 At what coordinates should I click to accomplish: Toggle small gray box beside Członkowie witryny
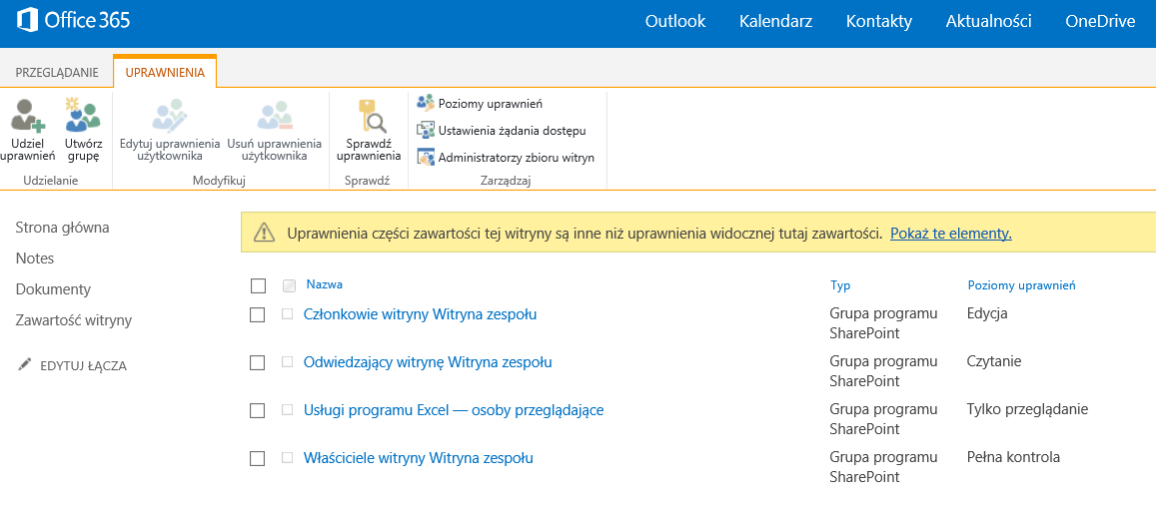coord(288,314)
